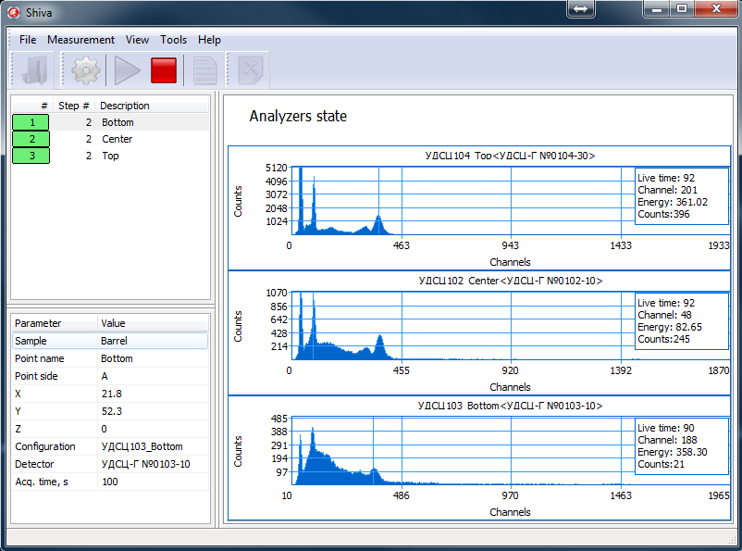Open the Measurement menu
The height and width of the screenshot is (551, 742).
[80, 40]
